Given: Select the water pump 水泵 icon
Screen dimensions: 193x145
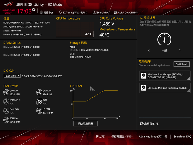Looking at the screenshot, I should [x=39, y=102].
